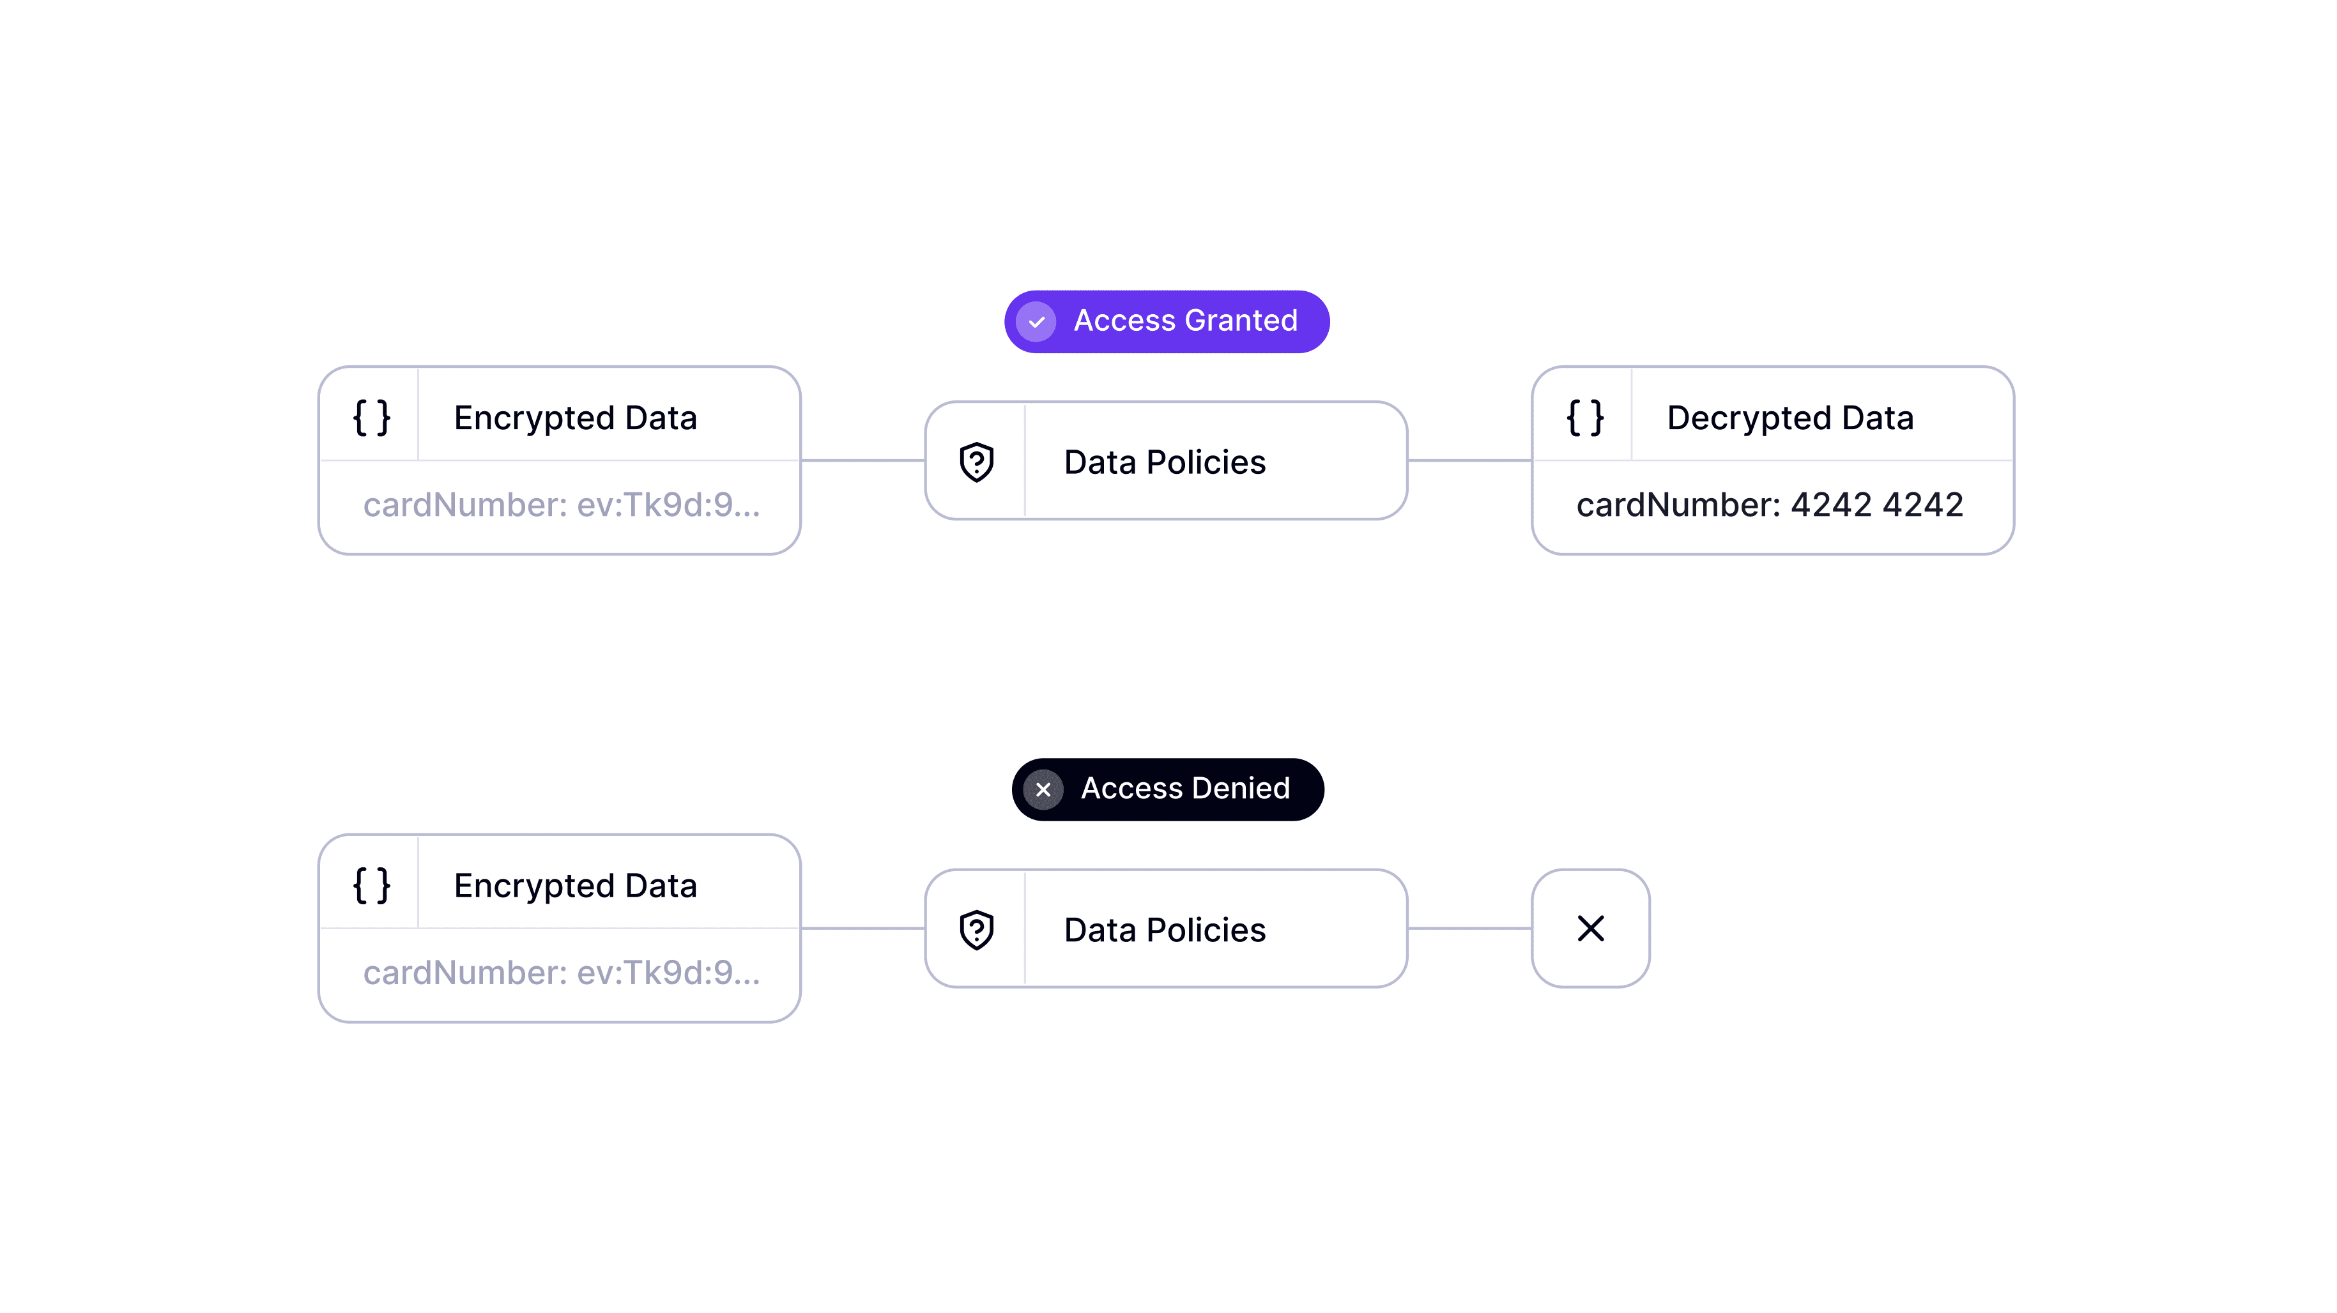Click the Access Denied badge
Image resolution: width=2337 pixels, height=1313 pixels.
[x=1168, y=790]
